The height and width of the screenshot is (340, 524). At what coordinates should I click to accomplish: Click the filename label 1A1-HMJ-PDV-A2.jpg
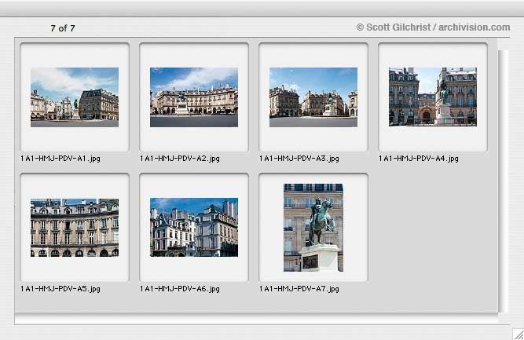tap(180, 159)
